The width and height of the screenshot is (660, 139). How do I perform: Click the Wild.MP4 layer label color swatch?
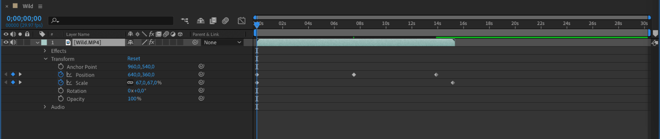click(x=44, y=42)
